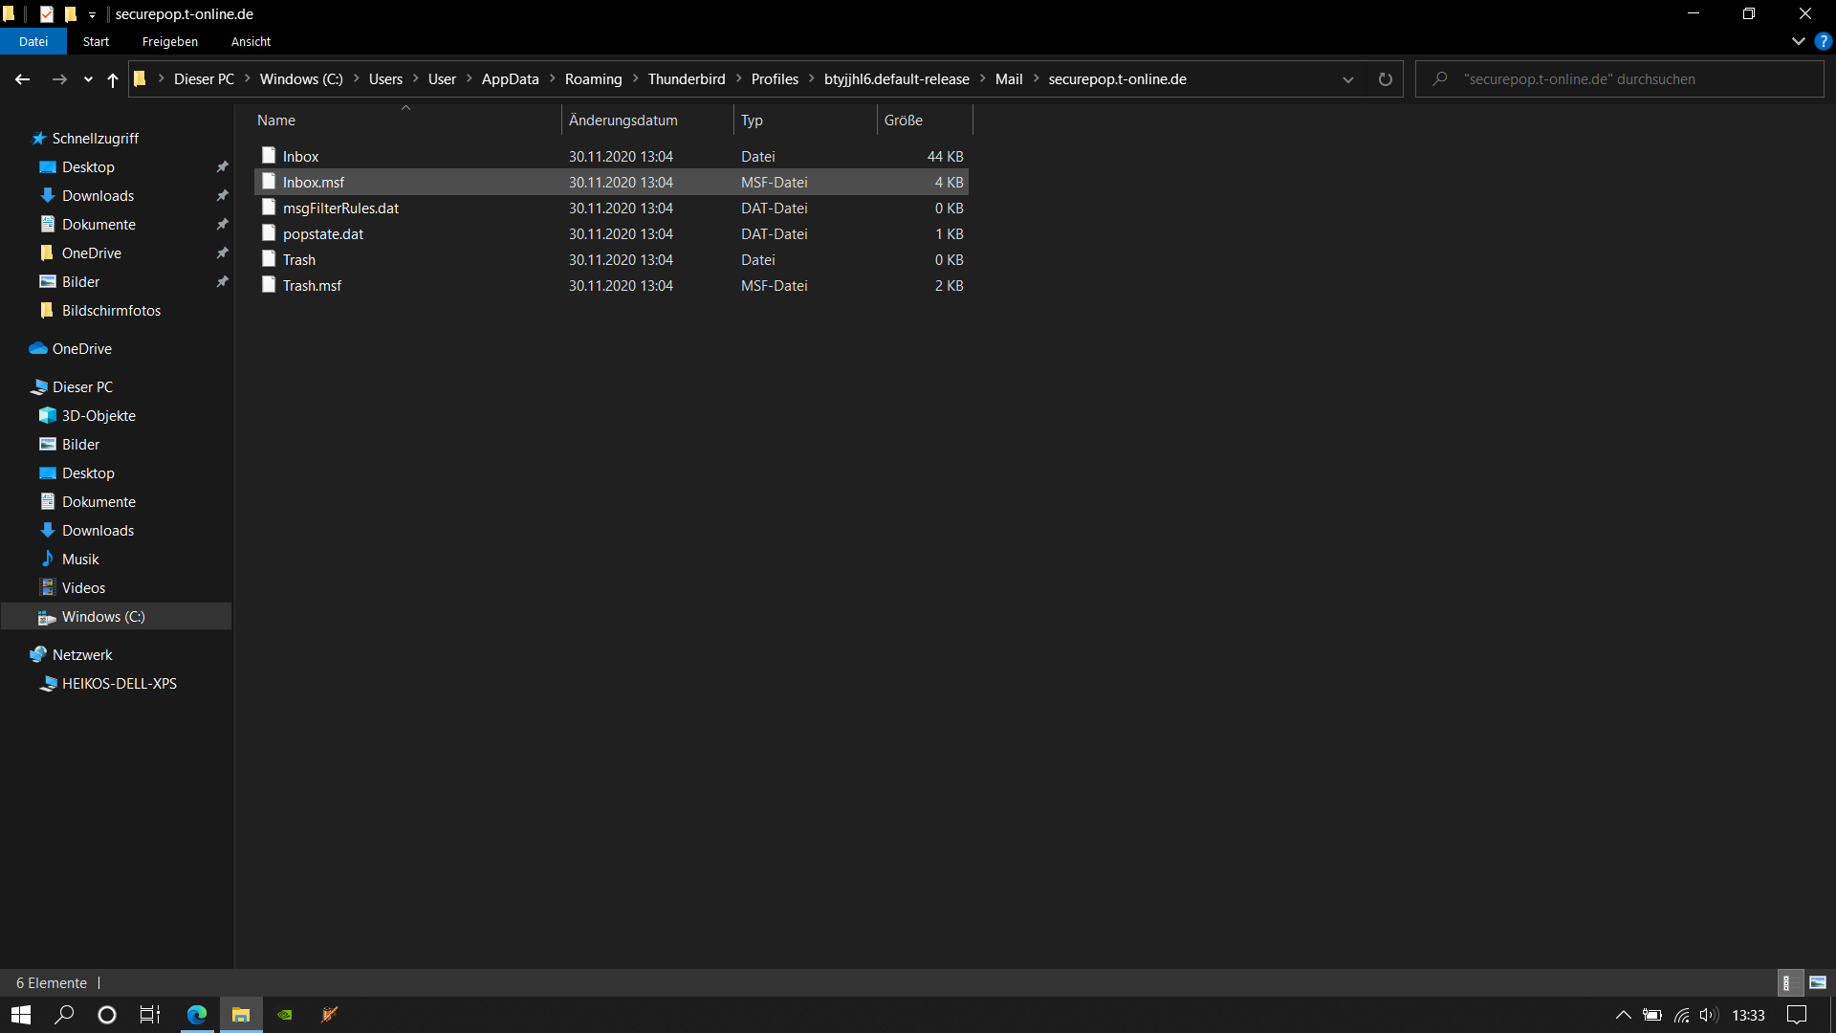Navigate to the Profiles breadcrumb folder

[774, 79]
